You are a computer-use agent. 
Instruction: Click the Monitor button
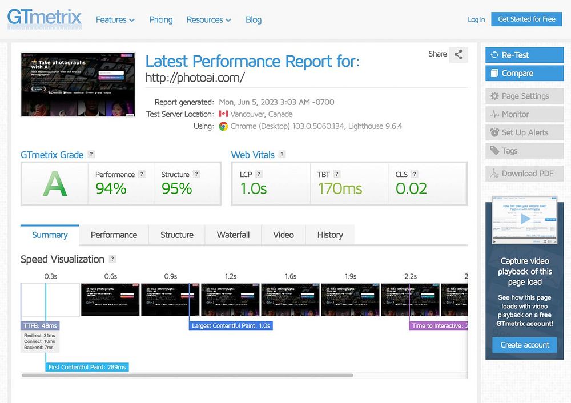[x=524, y=114]
